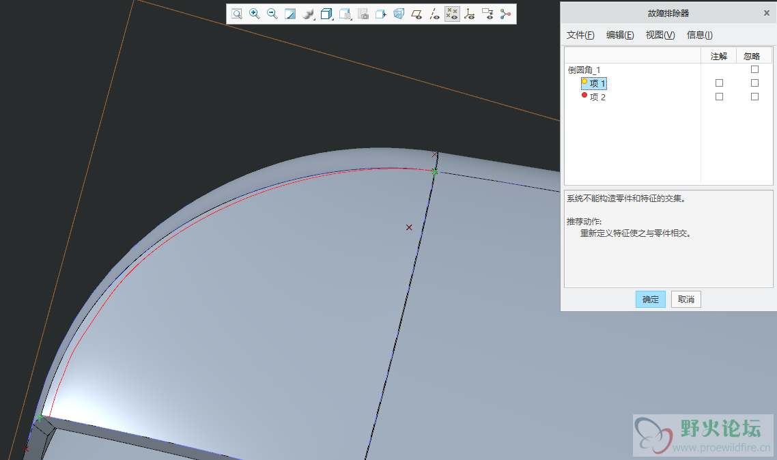
Task: Open the 文件(F) menu in troubleshooter
Action: [x=580, y=35]
